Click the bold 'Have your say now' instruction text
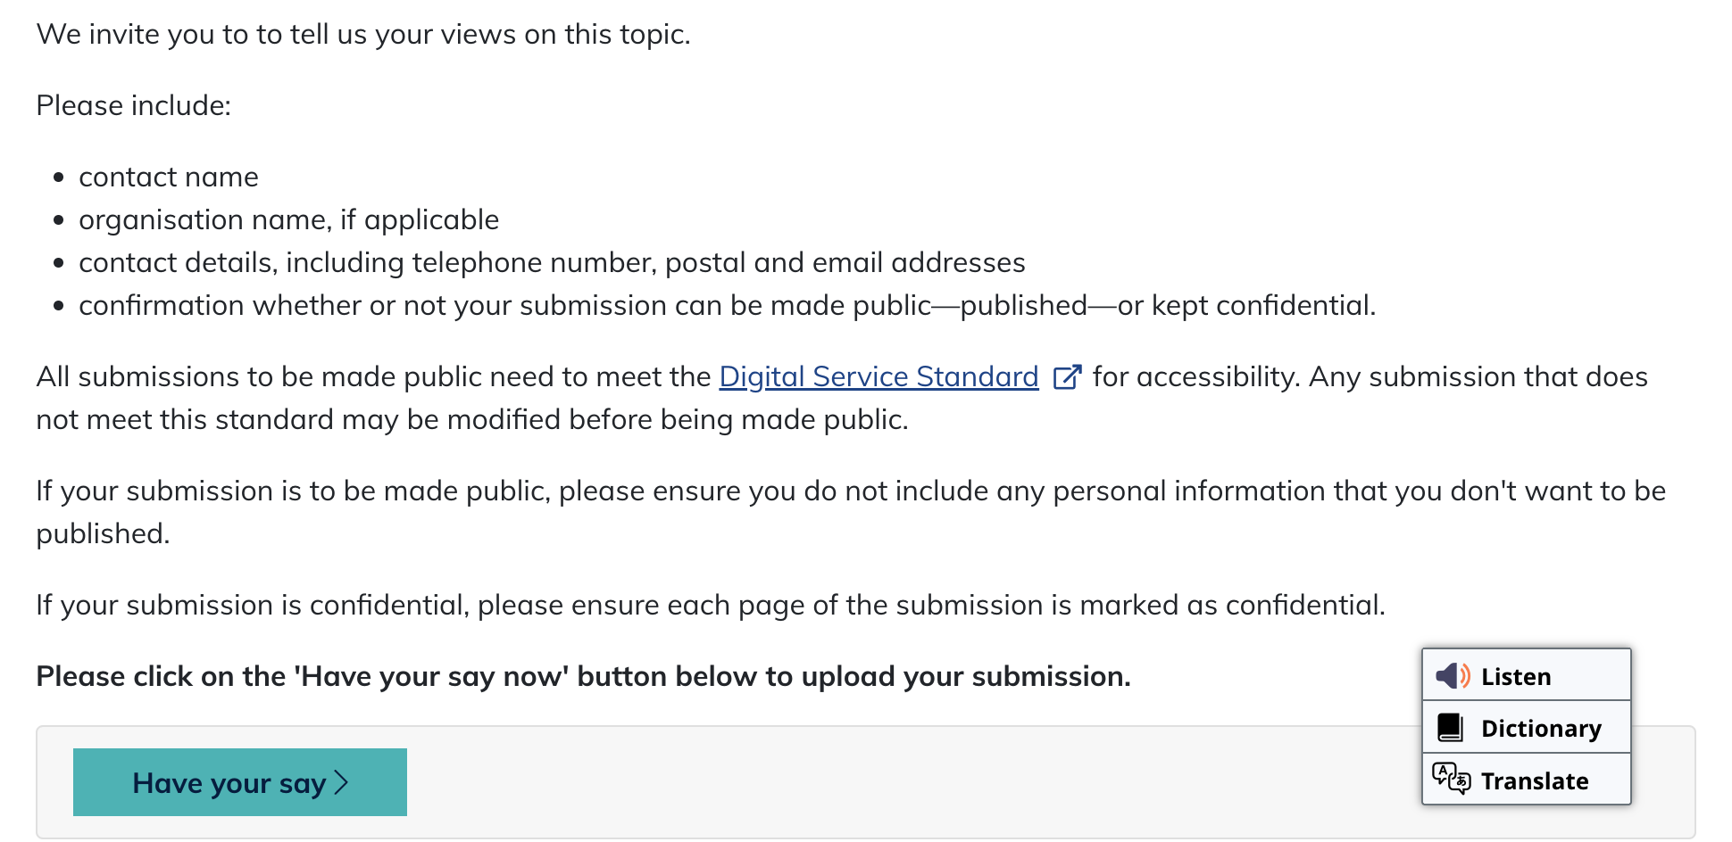 583,677
